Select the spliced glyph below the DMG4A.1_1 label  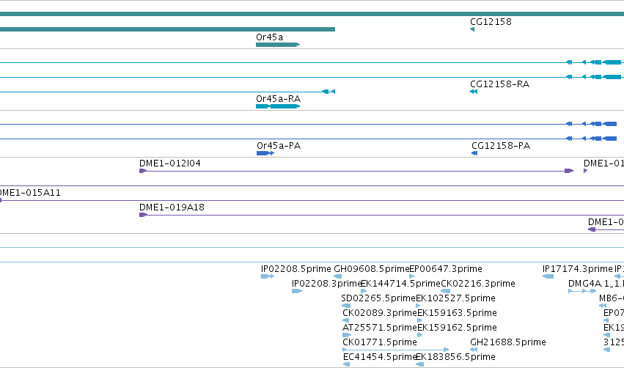[582, 291]
